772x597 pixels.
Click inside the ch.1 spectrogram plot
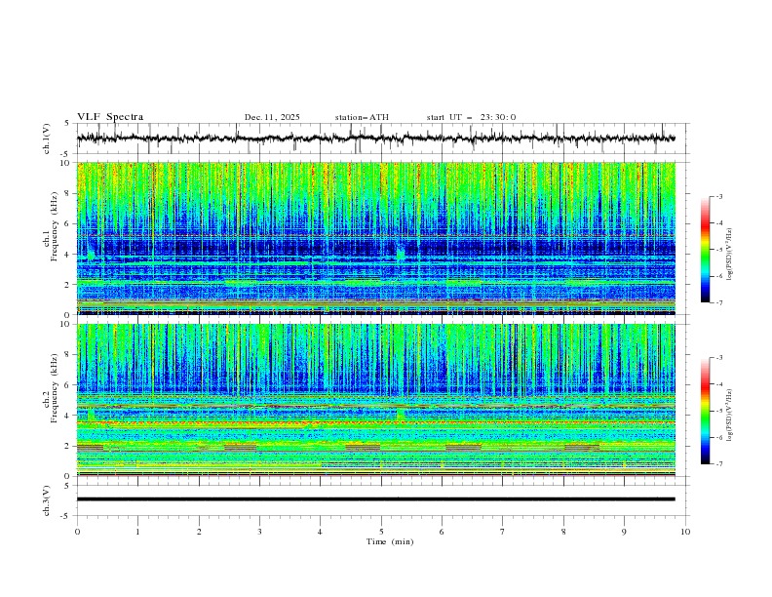pyautogui.click(x=375, y=238)
